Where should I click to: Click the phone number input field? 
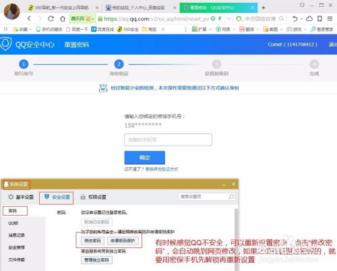click(x=168, y=140)
